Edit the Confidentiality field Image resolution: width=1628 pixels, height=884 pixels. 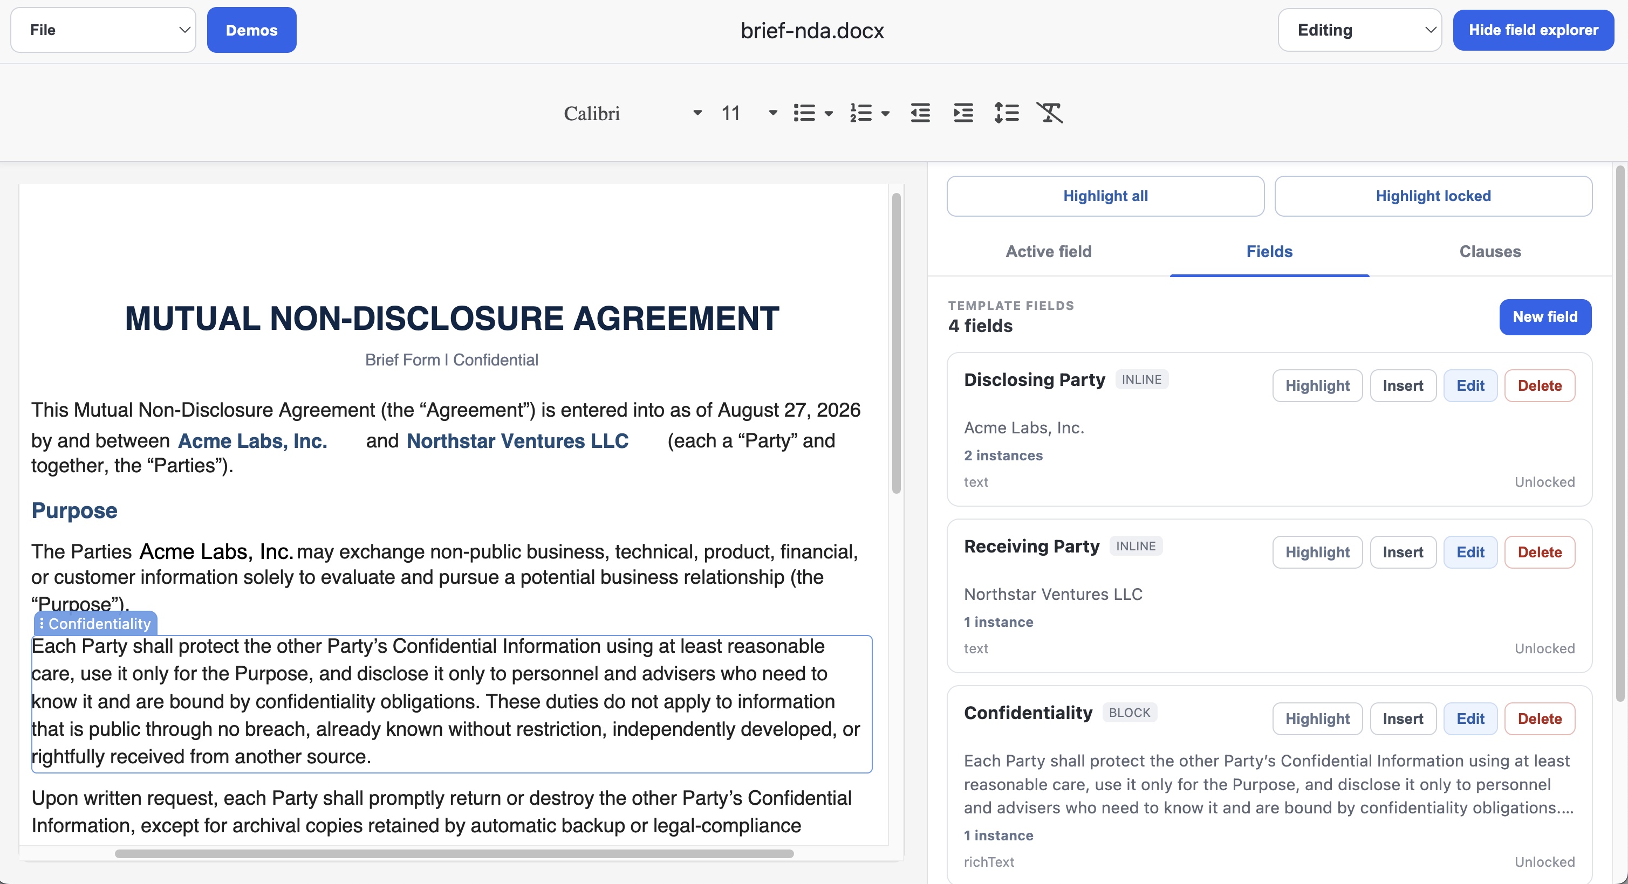1470,719
